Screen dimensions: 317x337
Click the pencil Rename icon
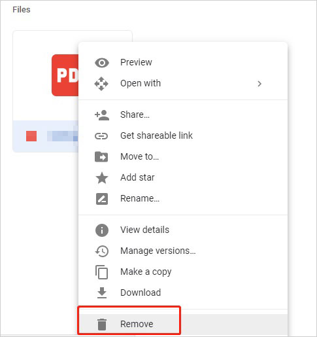coord(102,199)
